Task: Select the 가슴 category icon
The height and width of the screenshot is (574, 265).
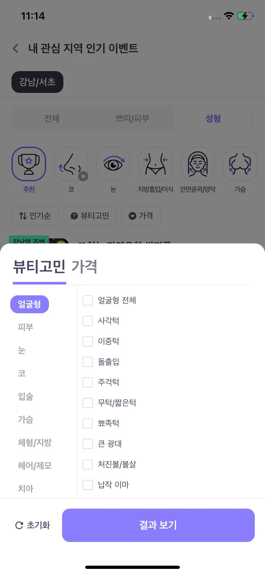Action: pos(240,164)
